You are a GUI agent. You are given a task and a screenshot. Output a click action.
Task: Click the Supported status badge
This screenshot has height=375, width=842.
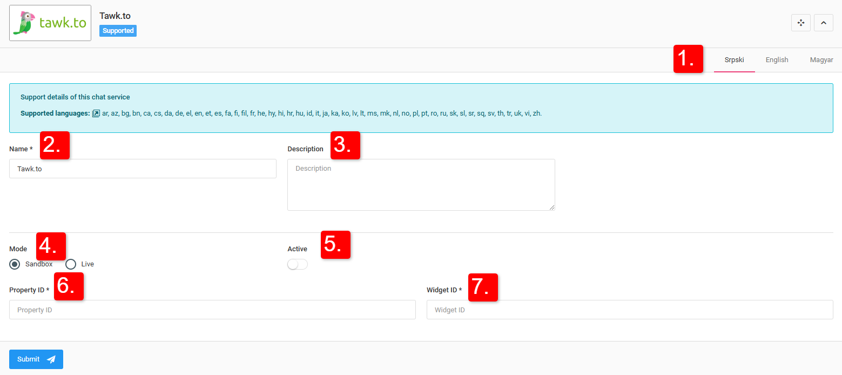[x=118, y=31]
